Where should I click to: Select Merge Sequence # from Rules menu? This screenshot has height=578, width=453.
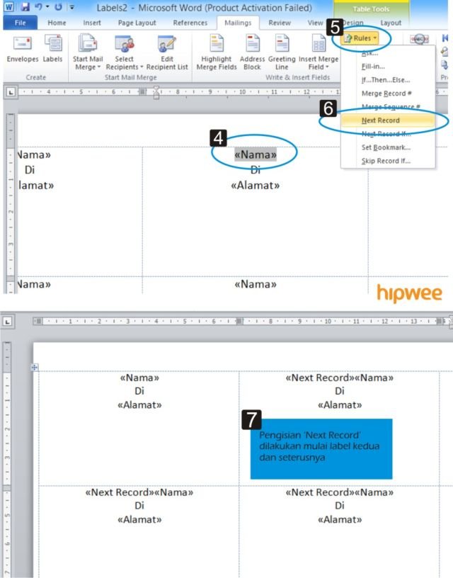[x=391, y=107]
